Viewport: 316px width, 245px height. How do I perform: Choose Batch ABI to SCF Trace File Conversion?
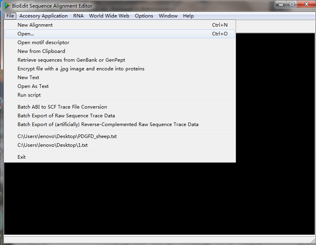tap(120, 107)
